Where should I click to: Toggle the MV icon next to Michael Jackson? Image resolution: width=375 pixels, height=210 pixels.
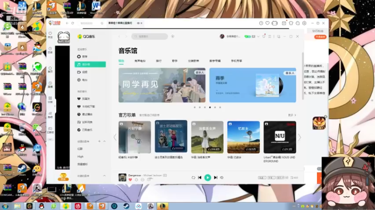165,175
